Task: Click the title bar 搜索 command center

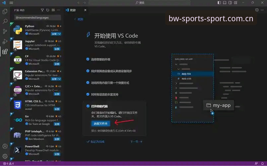Action: tap(139, 3)
